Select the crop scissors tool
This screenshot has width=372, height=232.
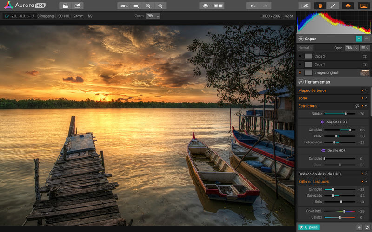tap(305, 6)
